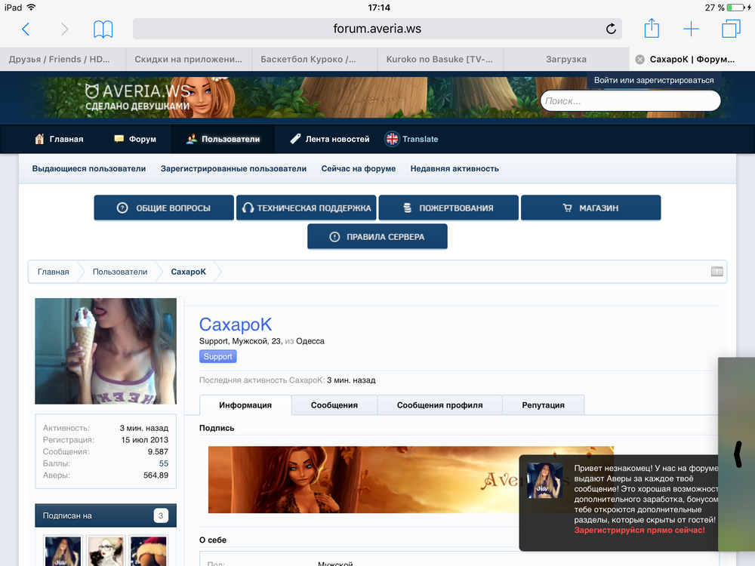Click the sitemap icon in breadcrumb bar
Image resolution: width=755 pixels, height=566 pixels.
coord(716,272)
